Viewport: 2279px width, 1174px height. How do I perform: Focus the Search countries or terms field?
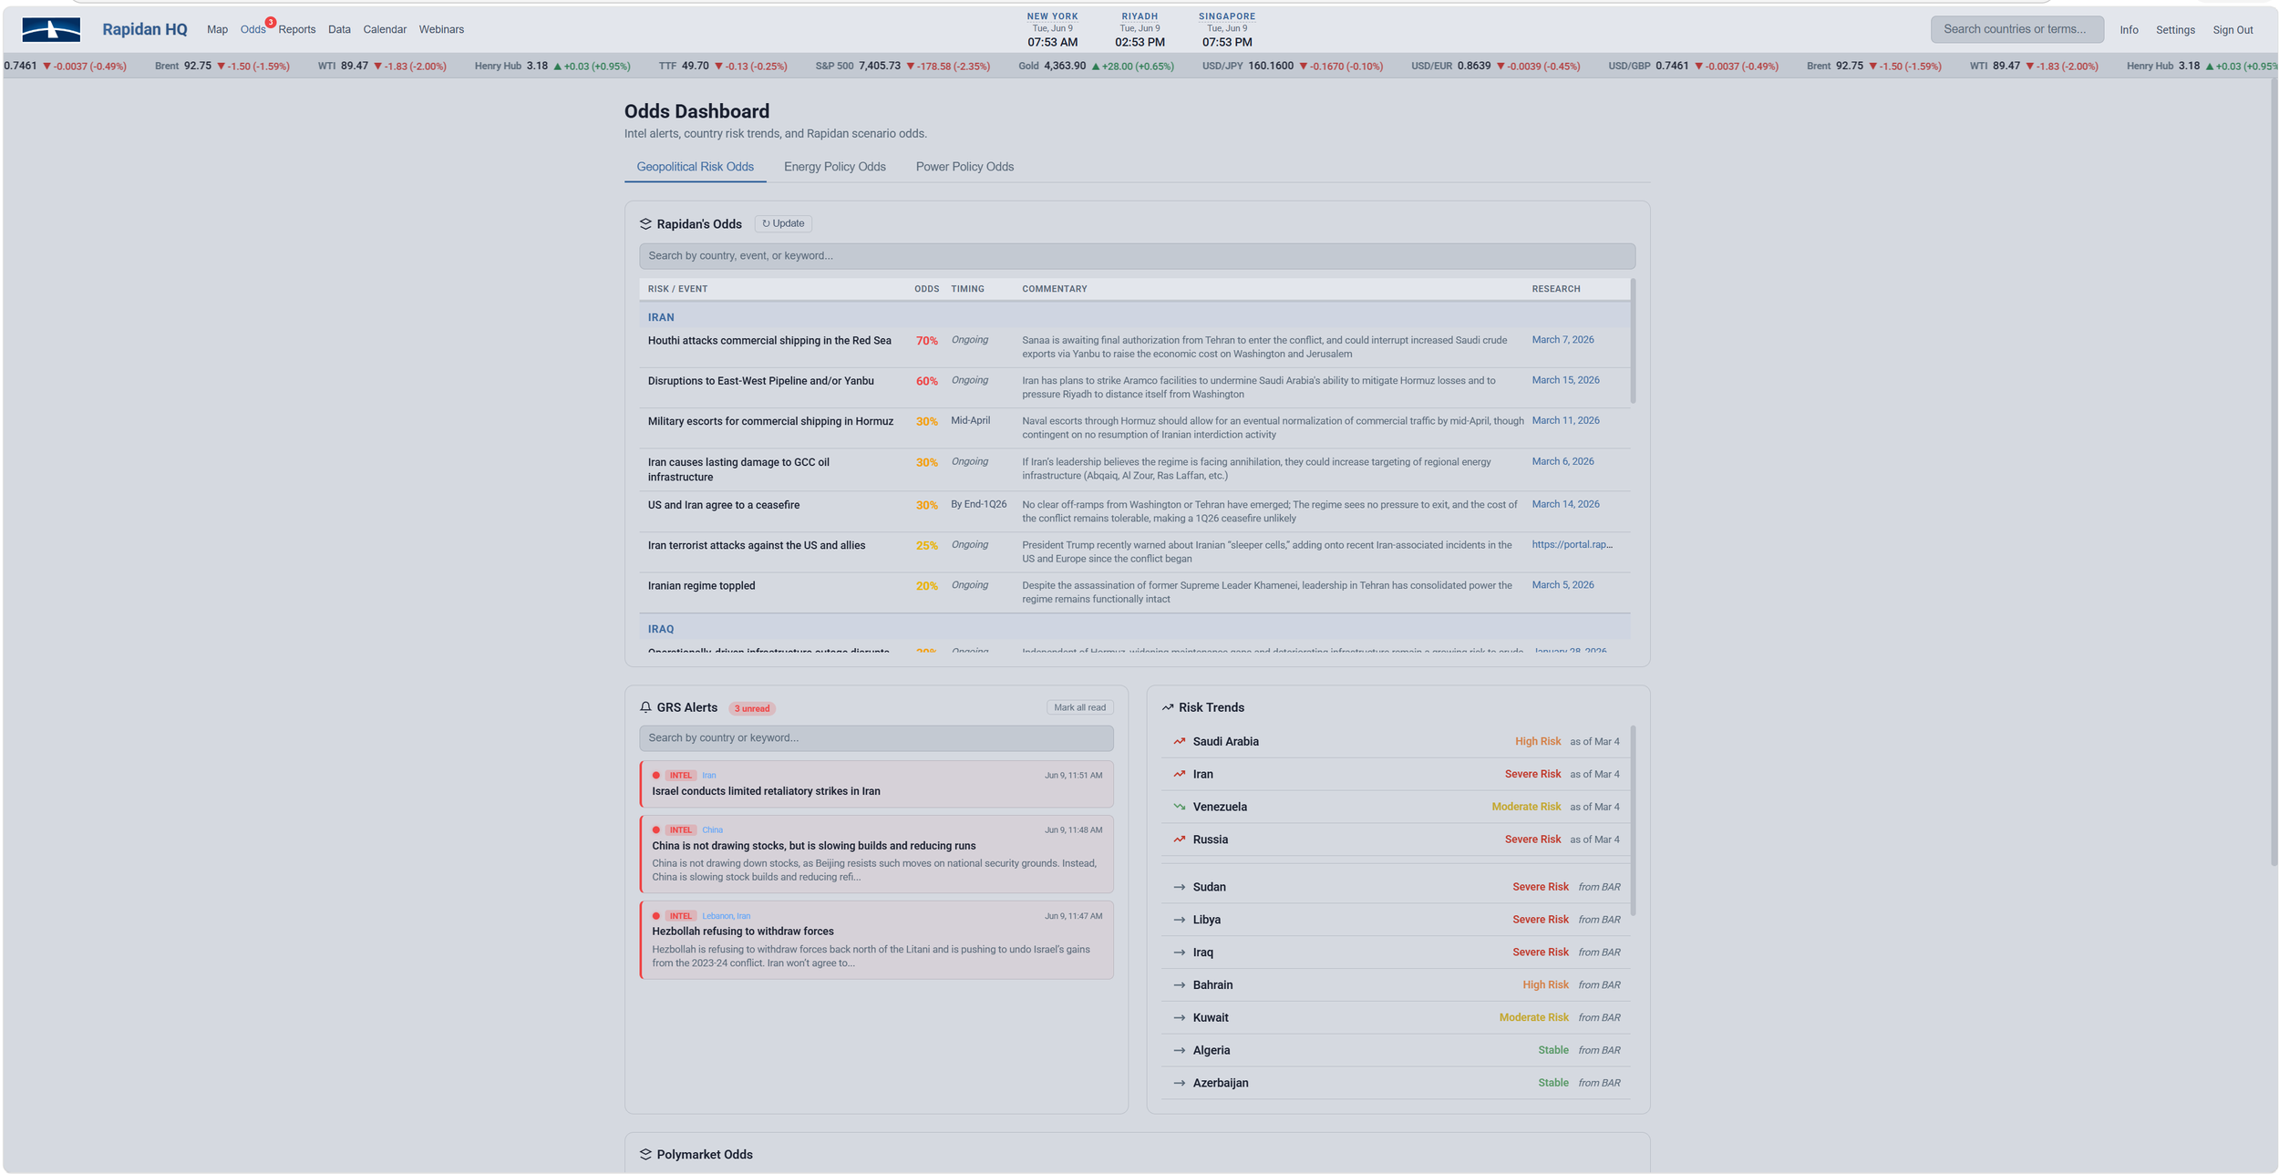pyautogui.click(x=2016, y=29)
